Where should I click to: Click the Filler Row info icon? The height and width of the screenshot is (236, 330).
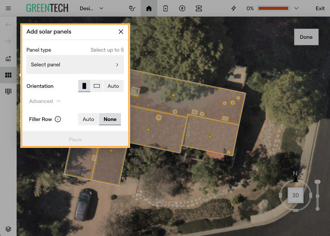(x=58, y=119)
